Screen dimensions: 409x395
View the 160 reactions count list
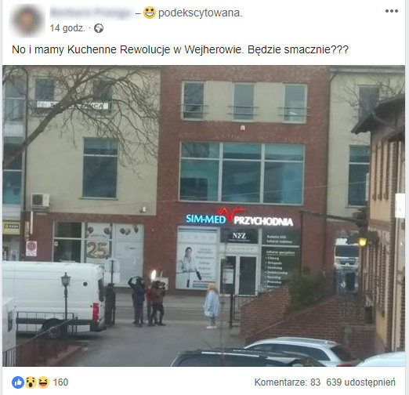pos(60,382)
